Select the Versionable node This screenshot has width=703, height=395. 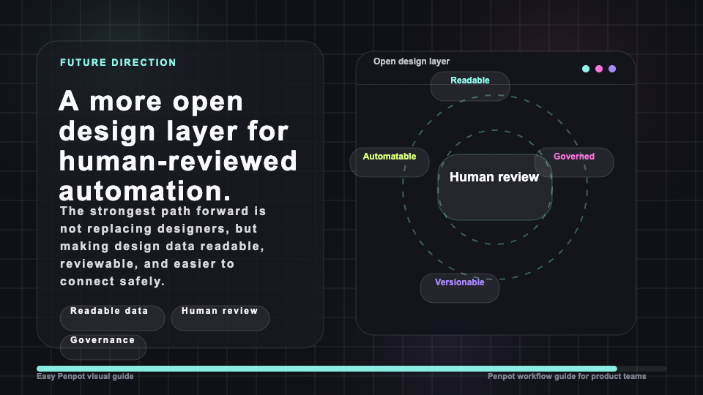point(460,288)
